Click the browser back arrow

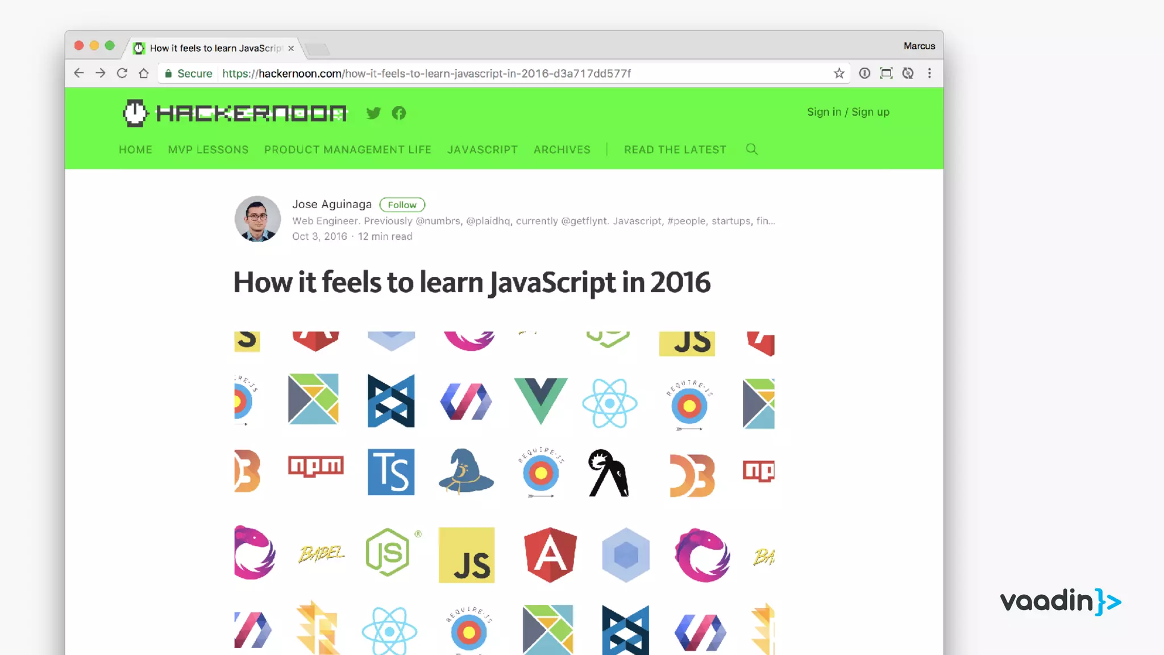coord(79,73)
